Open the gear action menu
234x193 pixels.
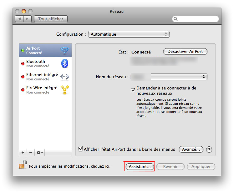coord(39,153)
